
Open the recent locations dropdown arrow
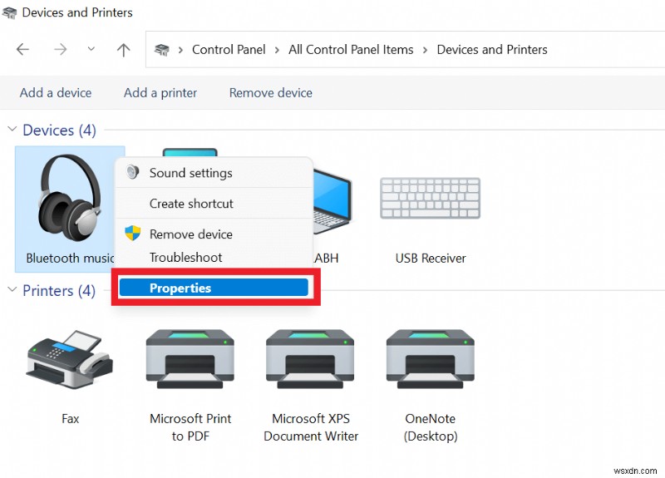(x=91, y=50)
